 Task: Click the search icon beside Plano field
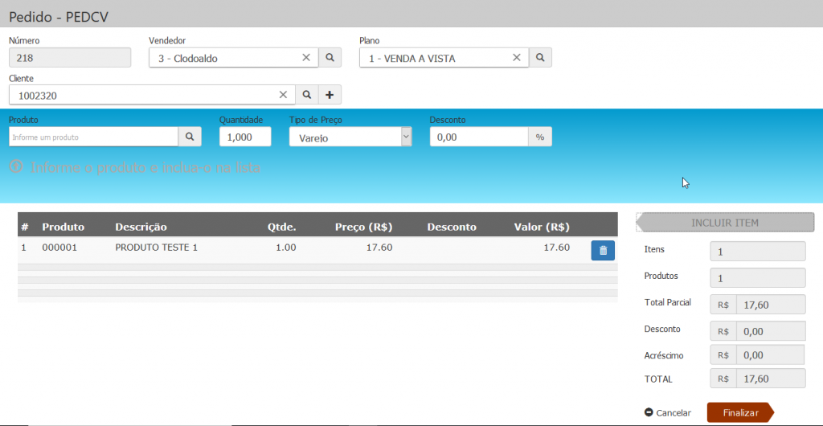click(x=540, y=58)
